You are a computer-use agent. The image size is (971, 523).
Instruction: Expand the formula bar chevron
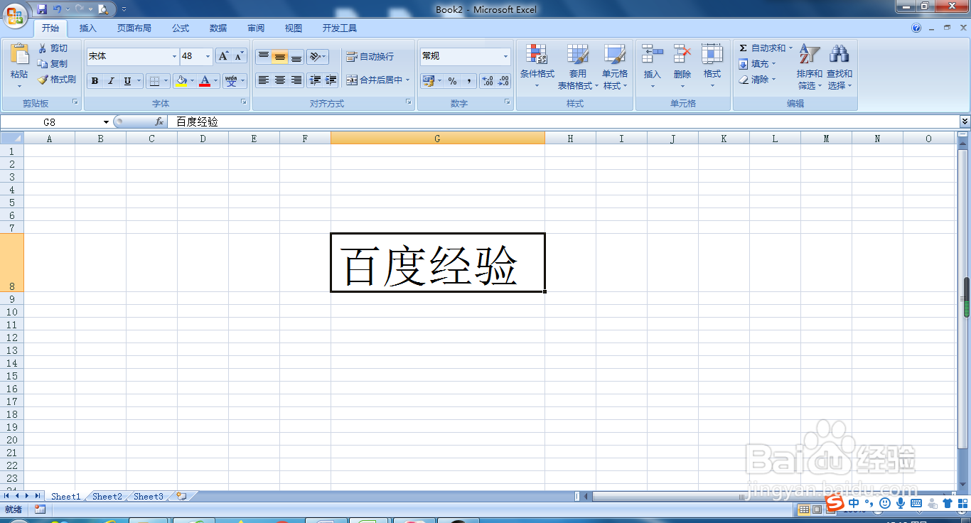click(x=965, y=122)
